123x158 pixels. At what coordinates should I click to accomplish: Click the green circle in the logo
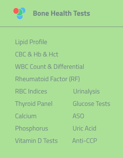point(20,13)
